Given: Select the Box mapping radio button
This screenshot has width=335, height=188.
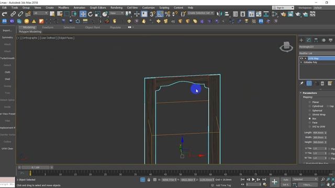Looking at the screenshot, I should [309, 119].
